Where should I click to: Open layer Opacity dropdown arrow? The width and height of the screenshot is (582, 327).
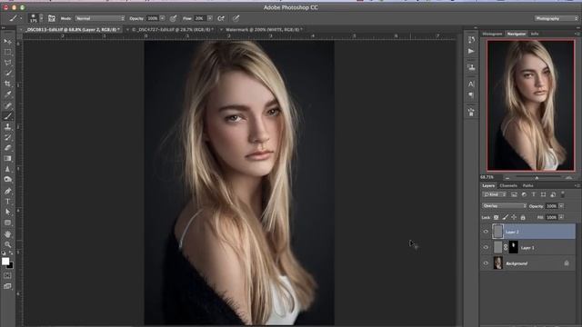[x=561, y=206]
